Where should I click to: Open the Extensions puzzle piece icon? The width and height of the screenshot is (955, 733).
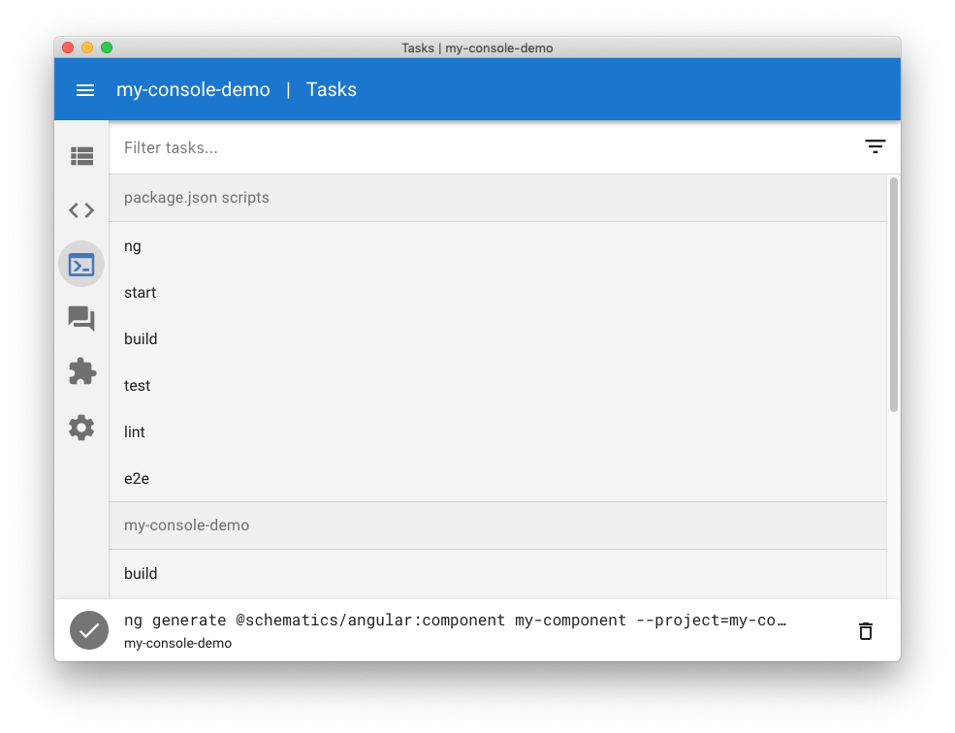coord(81,371)
